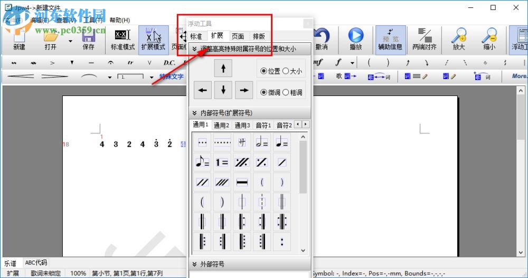Open a file with 打开 icon

tap(51, 40)
